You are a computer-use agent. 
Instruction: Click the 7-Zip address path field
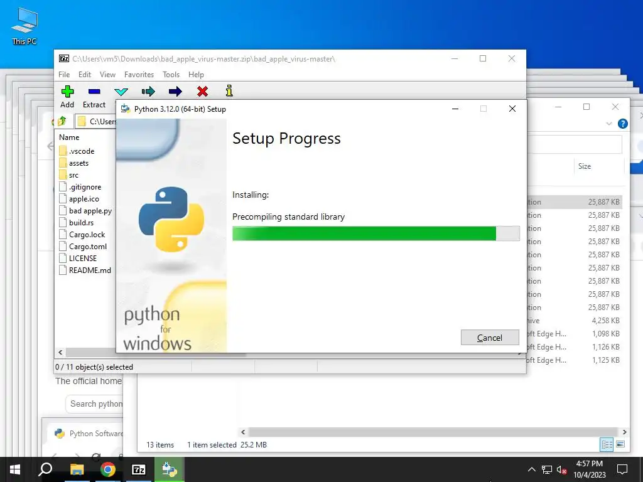pos(96,121)
